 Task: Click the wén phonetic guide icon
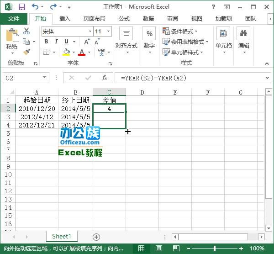click(102, 52)
